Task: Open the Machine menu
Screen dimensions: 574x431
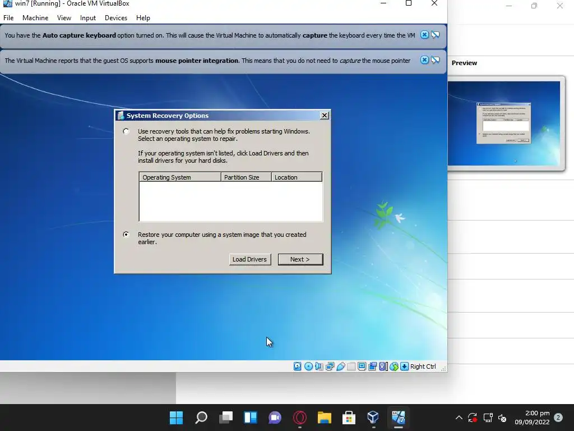Action: tap(35, 17)
